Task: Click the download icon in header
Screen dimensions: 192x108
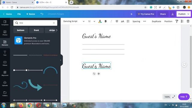Action: [x=172, y=14]
